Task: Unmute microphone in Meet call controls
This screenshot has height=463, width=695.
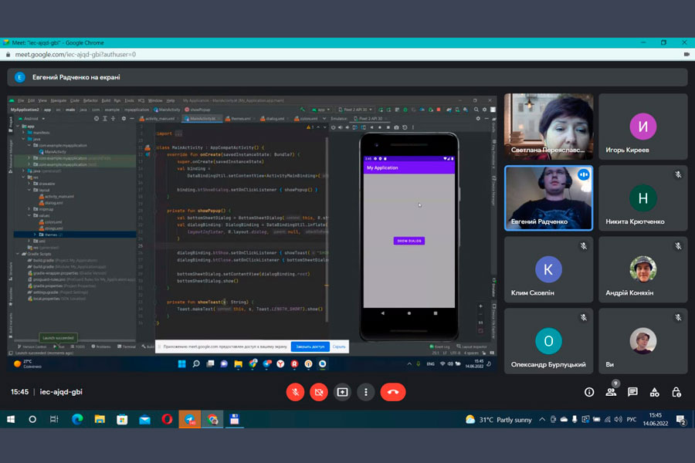Action: [295, 392]
